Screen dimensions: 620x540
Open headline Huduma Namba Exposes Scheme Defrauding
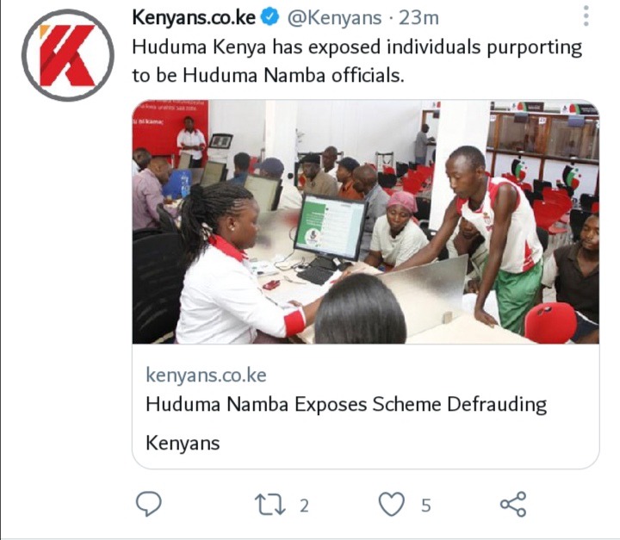coord(346,405)
